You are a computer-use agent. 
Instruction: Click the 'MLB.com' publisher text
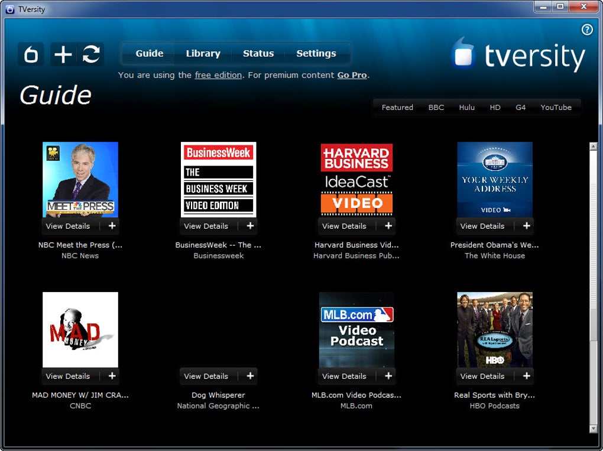coord(356,405)
